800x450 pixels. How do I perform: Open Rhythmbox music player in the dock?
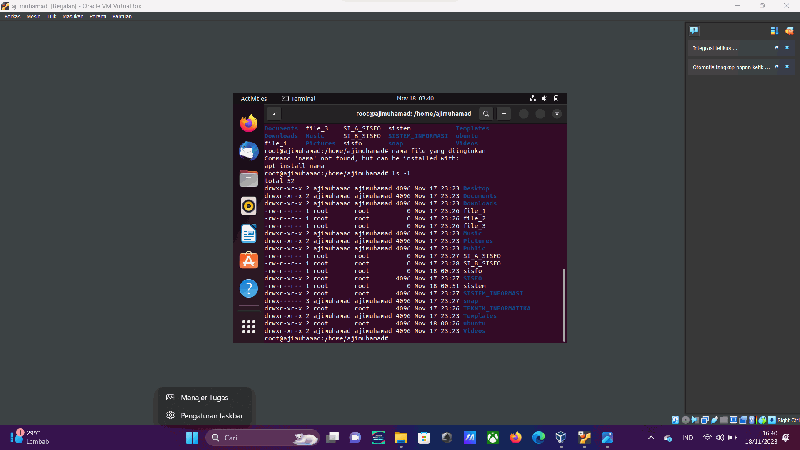point(249,206)
